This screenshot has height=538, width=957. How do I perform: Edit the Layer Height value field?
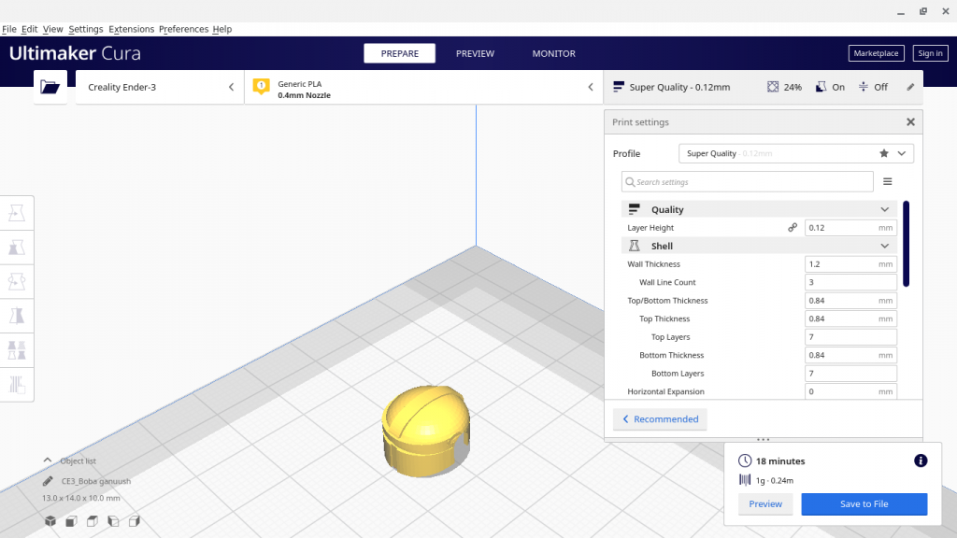click(850, 228)
